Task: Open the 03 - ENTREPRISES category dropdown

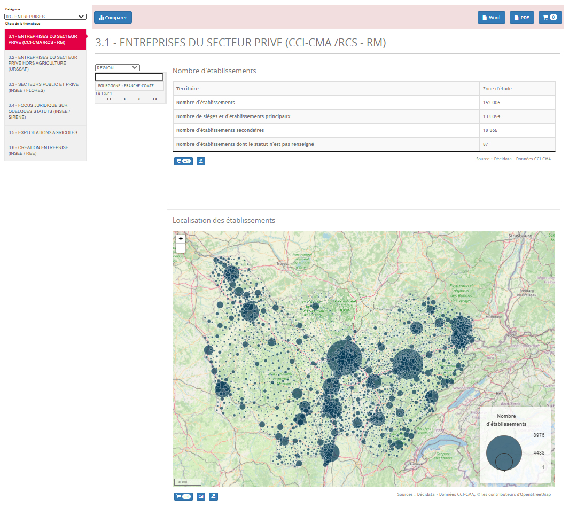Action: click(45, 16)
